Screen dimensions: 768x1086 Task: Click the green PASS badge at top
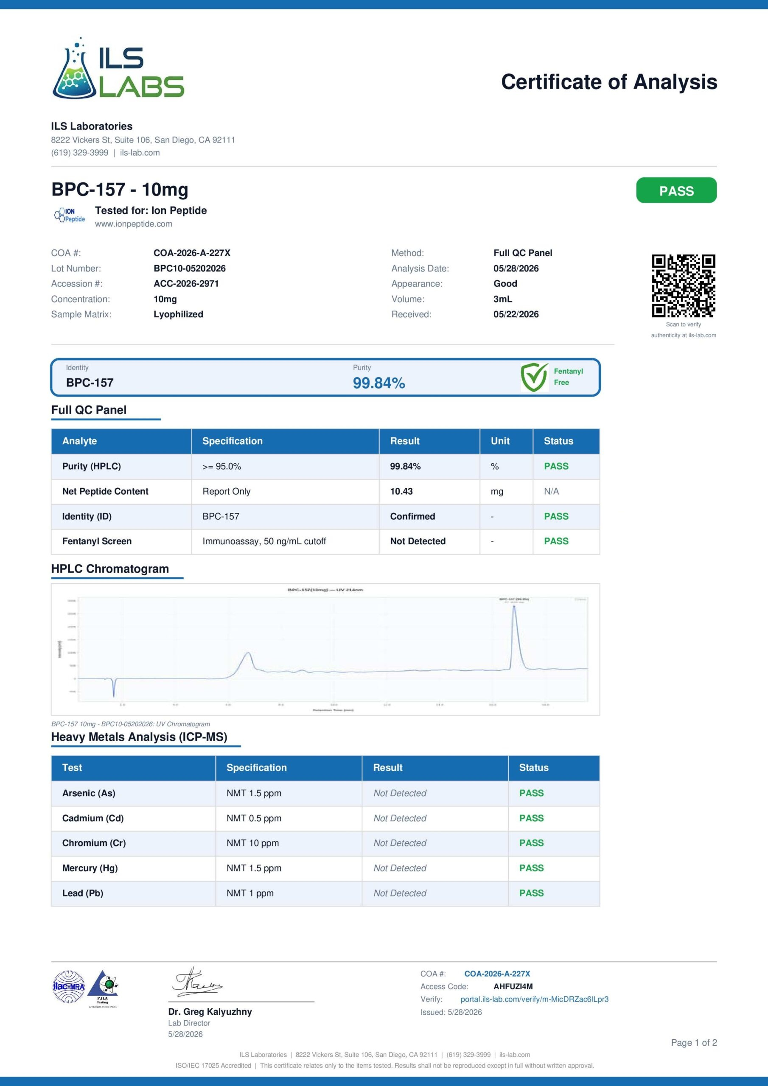(676, 190)
